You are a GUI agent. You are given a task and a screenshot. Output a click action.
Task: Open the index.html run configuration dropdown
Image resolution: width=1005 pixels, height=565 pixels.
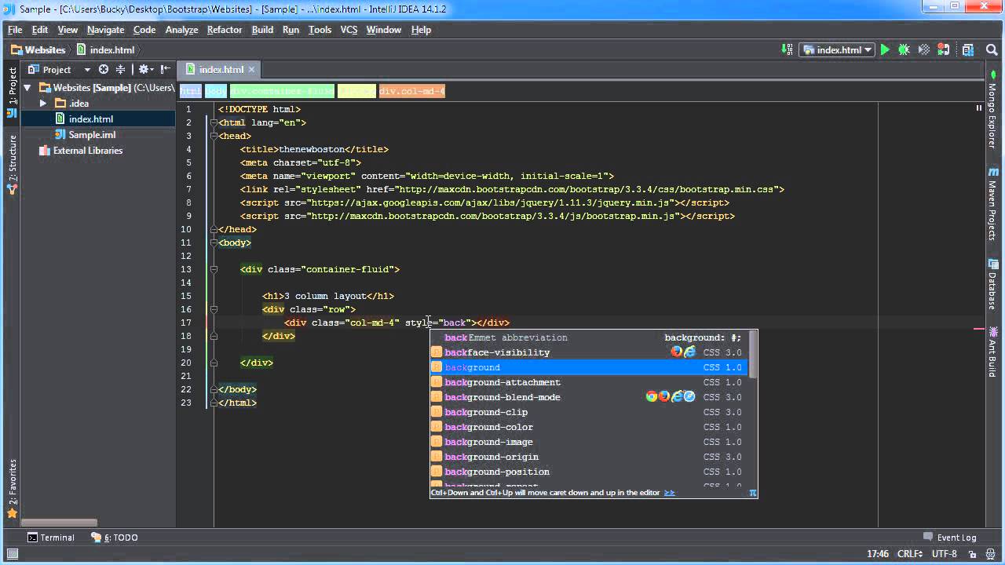(838, 50)
